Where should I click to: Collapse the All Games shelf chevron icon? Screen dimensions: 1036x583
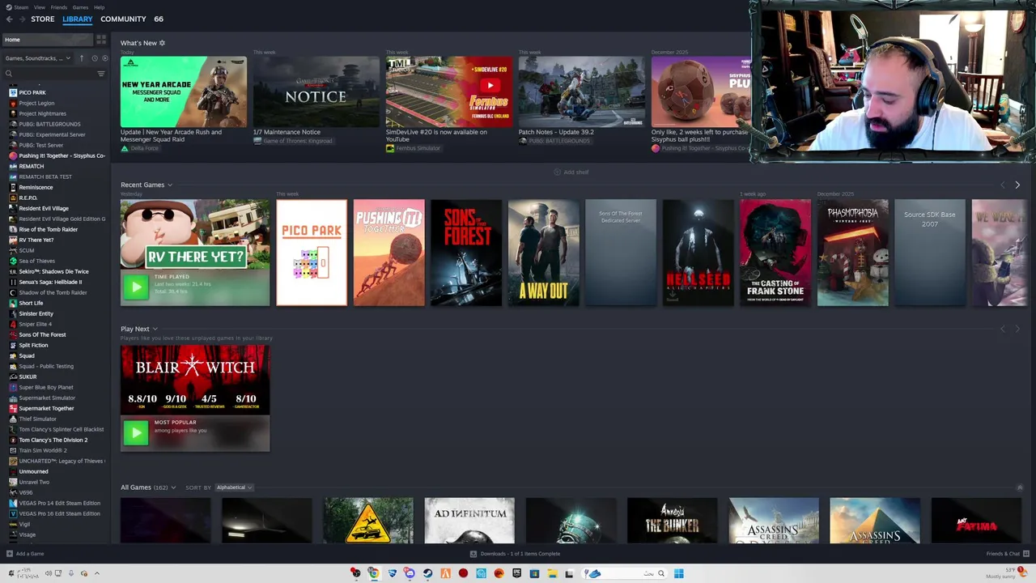[x=1020, y=487]
